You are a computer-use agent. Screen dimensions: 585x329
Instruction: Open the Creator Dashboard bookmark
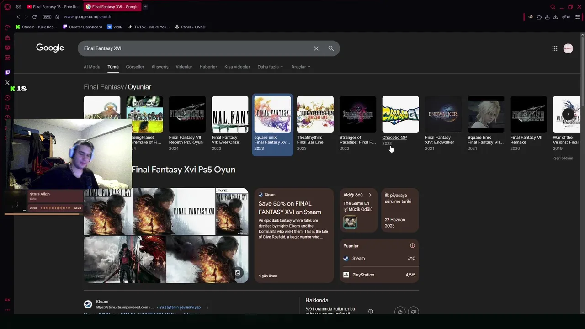tap(82, 27)
